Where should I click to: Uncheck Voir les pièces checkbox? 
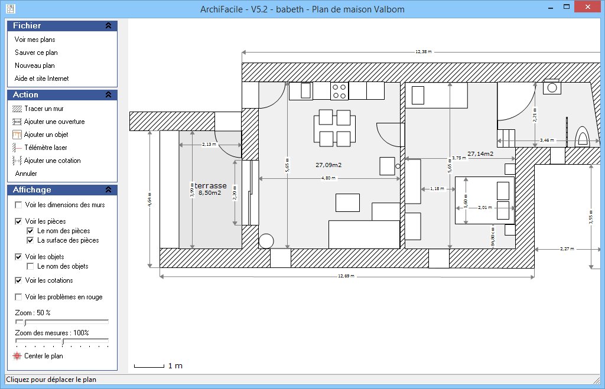(18, 221)
